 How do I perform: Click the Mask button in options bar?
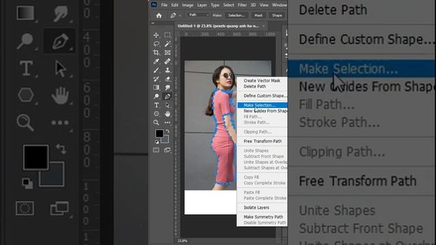(259, 15)
